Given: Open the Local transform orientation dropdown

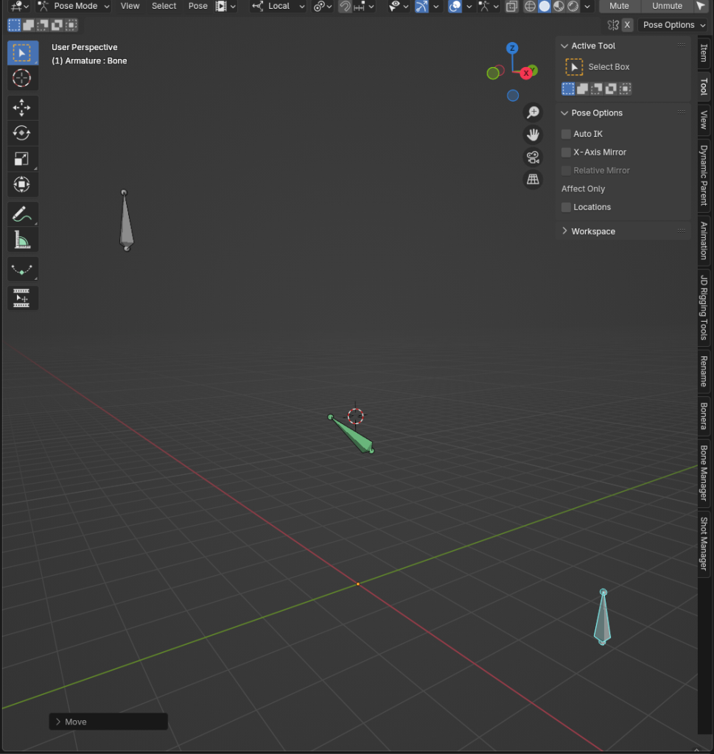Looking at the screenshot, I should point(280,6).
